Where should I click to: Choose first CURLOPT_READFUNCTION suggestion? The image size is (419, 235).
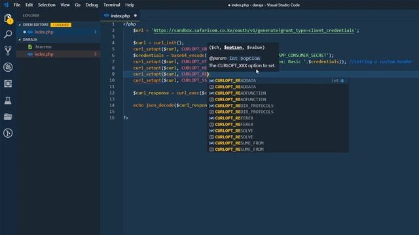tap(278, 93)
